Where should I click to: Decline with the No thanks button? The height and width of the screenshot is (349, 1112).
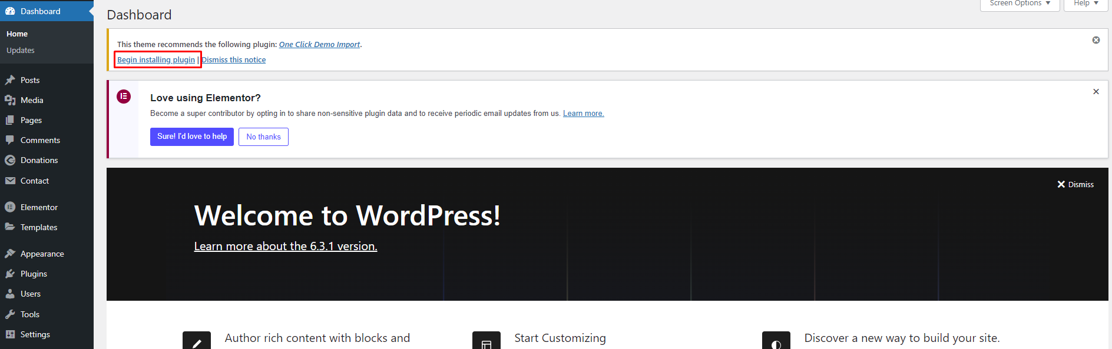263,137
